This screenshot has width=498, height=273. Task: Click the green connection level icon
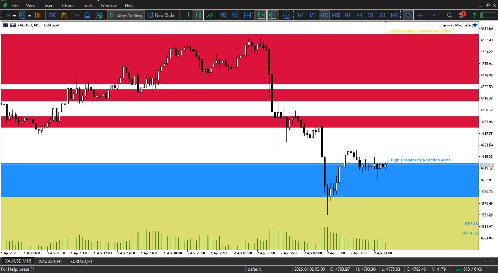point(474,15)
